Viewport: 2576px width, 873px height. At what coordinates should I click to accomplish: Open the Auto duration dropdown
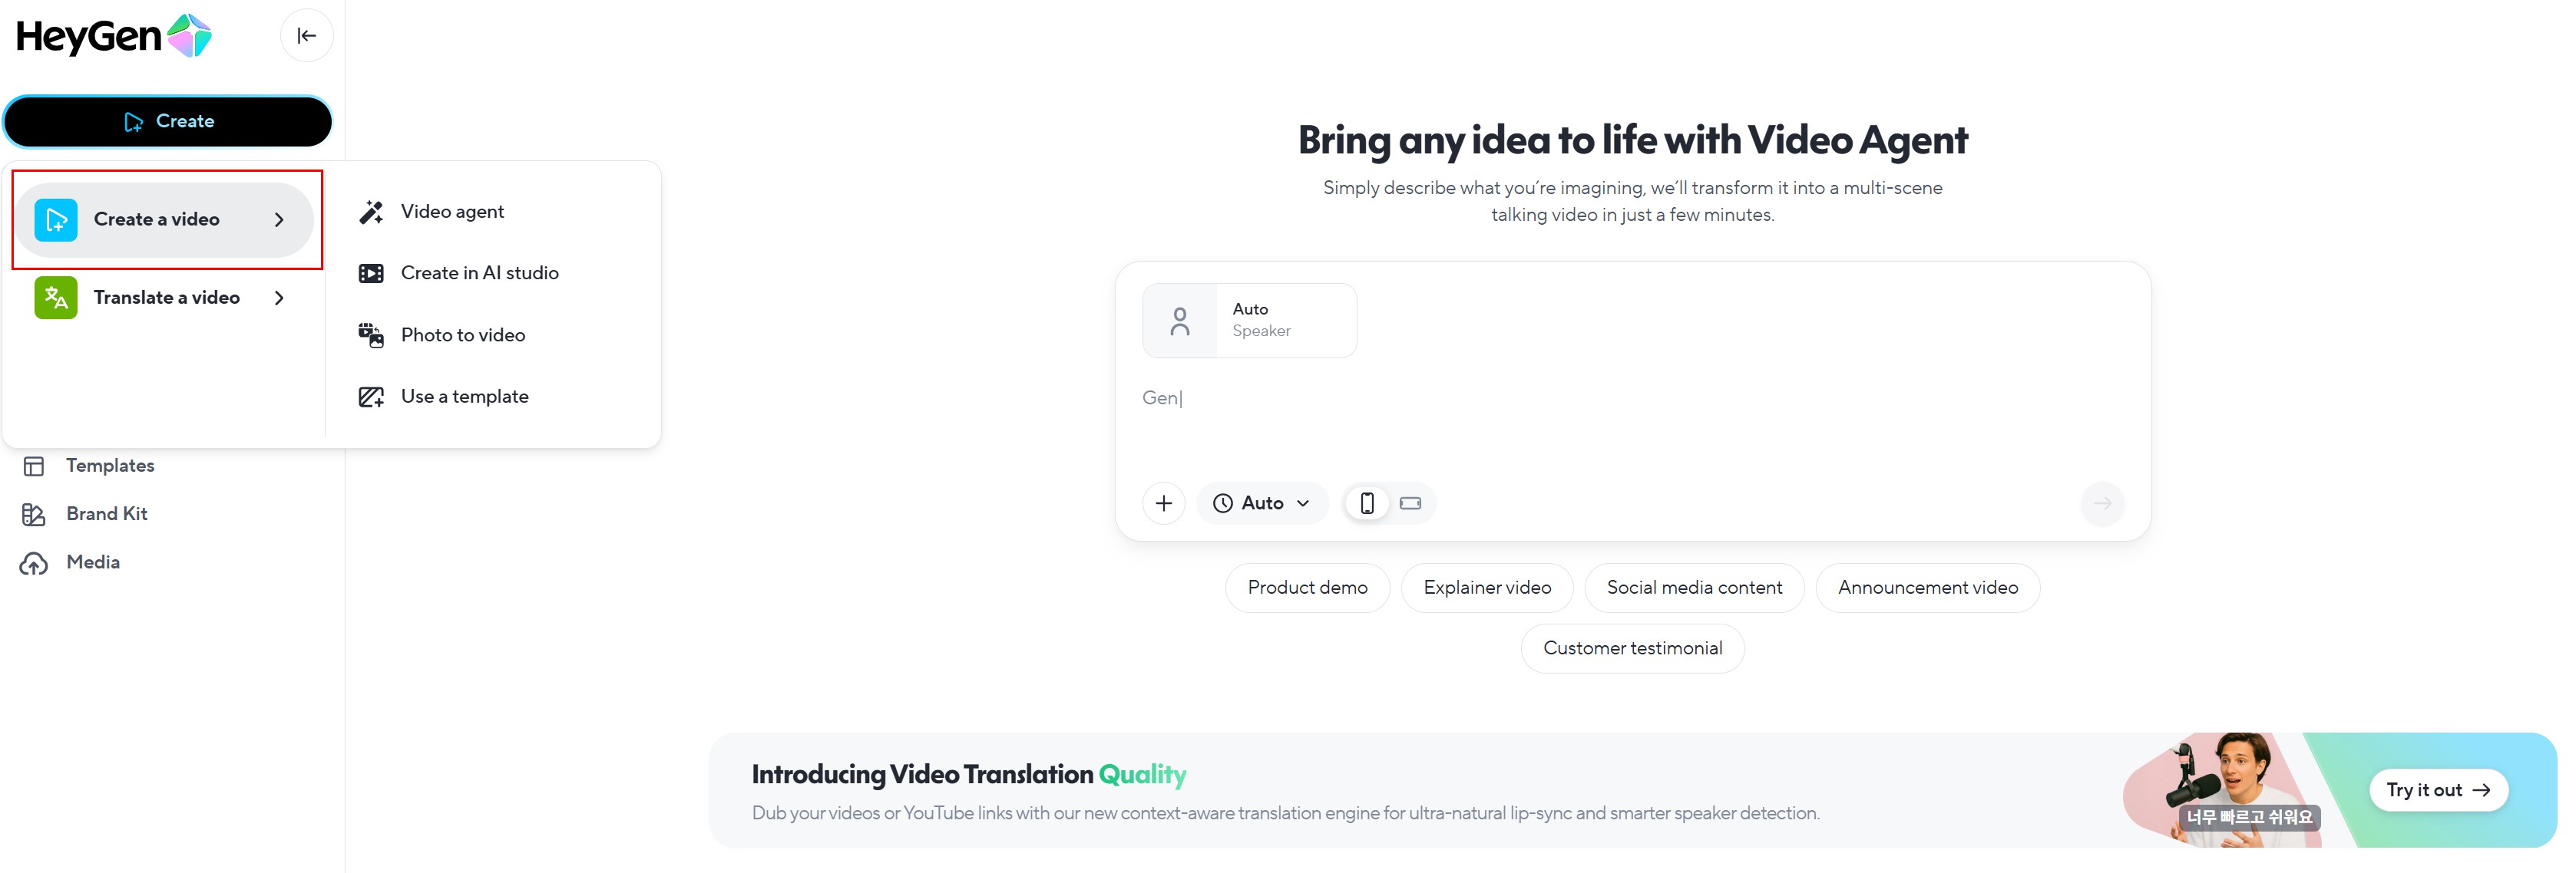[1262, 503]
